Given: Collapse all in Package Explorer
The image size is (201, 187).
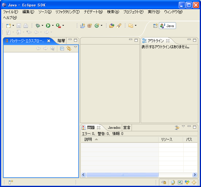Looking at the screenshot, I should click(62, 48).
